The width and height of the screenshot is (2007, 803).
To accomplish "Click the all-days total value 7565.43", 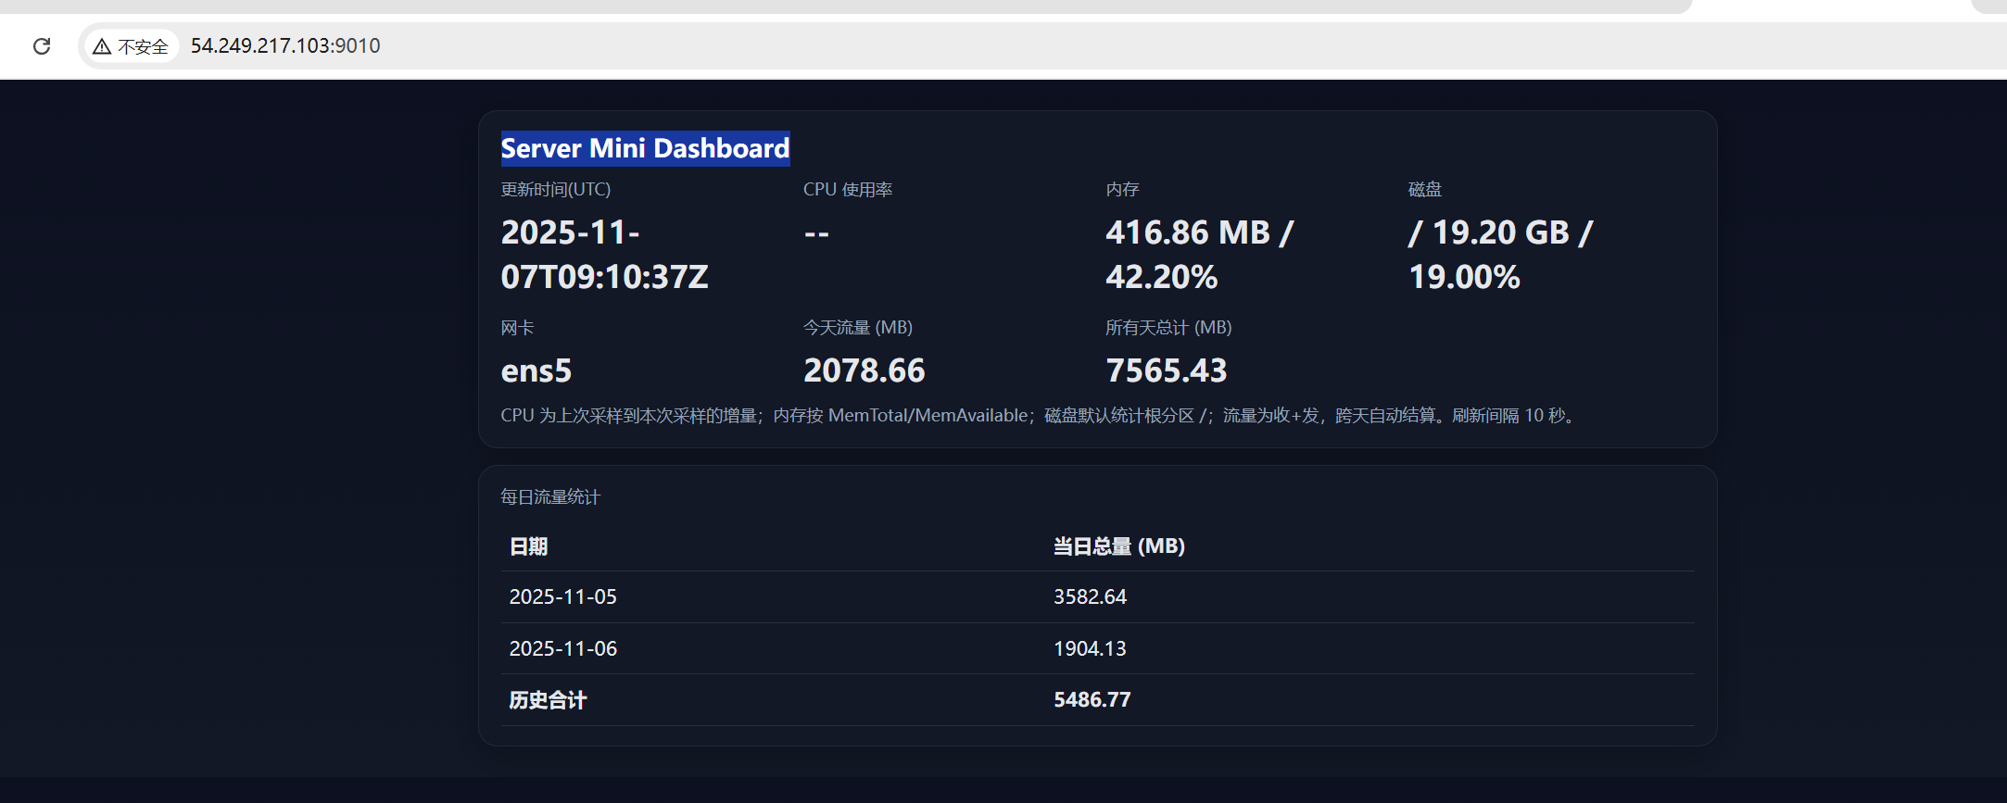I will coord(1166,370).
